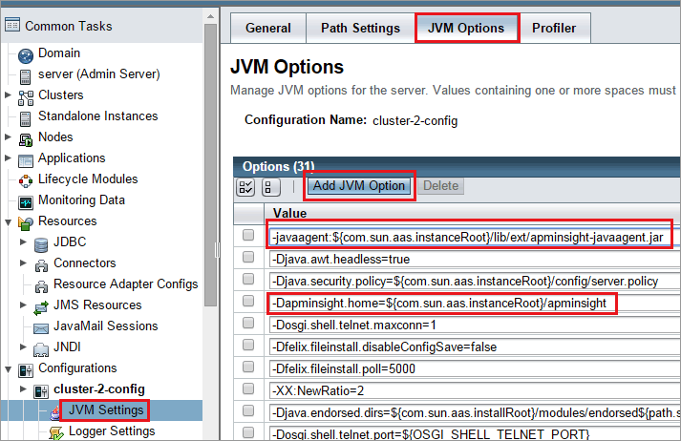
Task: Check the javaagent option checkbox
Action: click(249, 236)
